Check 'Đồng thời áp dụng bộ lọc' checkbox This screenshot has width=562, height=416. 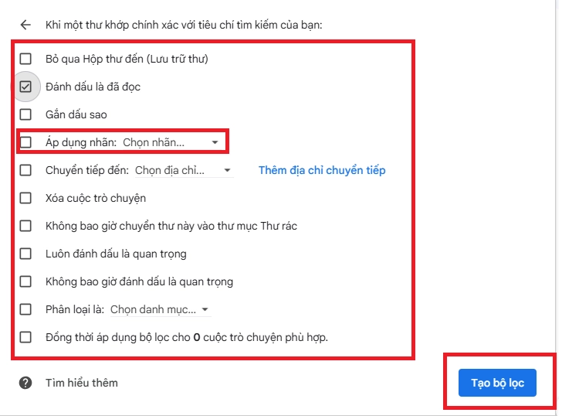pos(26,337)
